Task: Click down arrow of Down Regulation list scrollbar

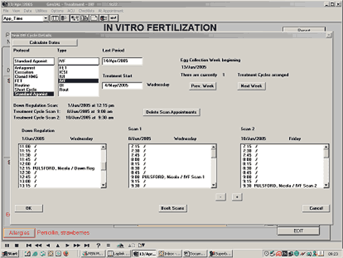Action: point(104,185)
